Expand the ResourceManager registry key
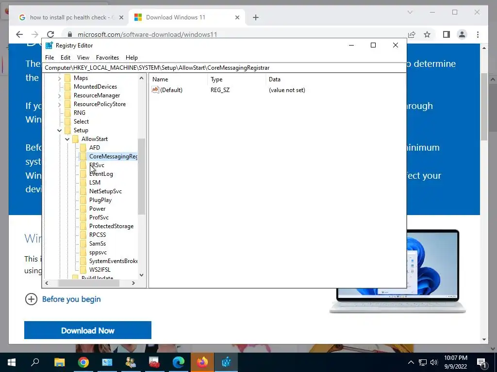497x372 pixels. [59, 95]
